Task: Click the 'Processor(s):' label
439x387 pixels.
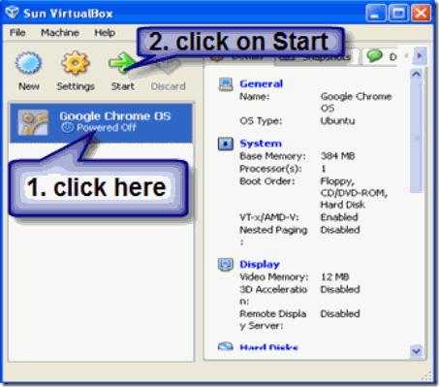Action: pyautogui.click(x=270, y=169)
